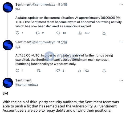Open Sentiment avatar on the 2/4 tweet
The image size is (126, 113).
[x=8, y=45]
